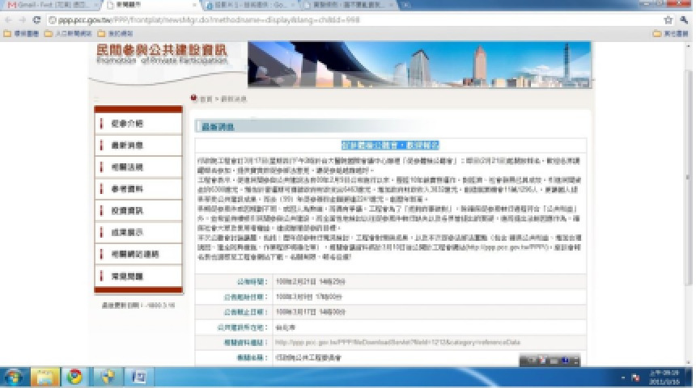Open the Chrome wrench settings menu
The height and width of the screenshot is (388, 696).
tap(684, 19)
